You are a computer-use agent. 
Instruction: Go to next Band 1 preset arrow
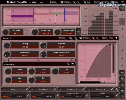97,38
